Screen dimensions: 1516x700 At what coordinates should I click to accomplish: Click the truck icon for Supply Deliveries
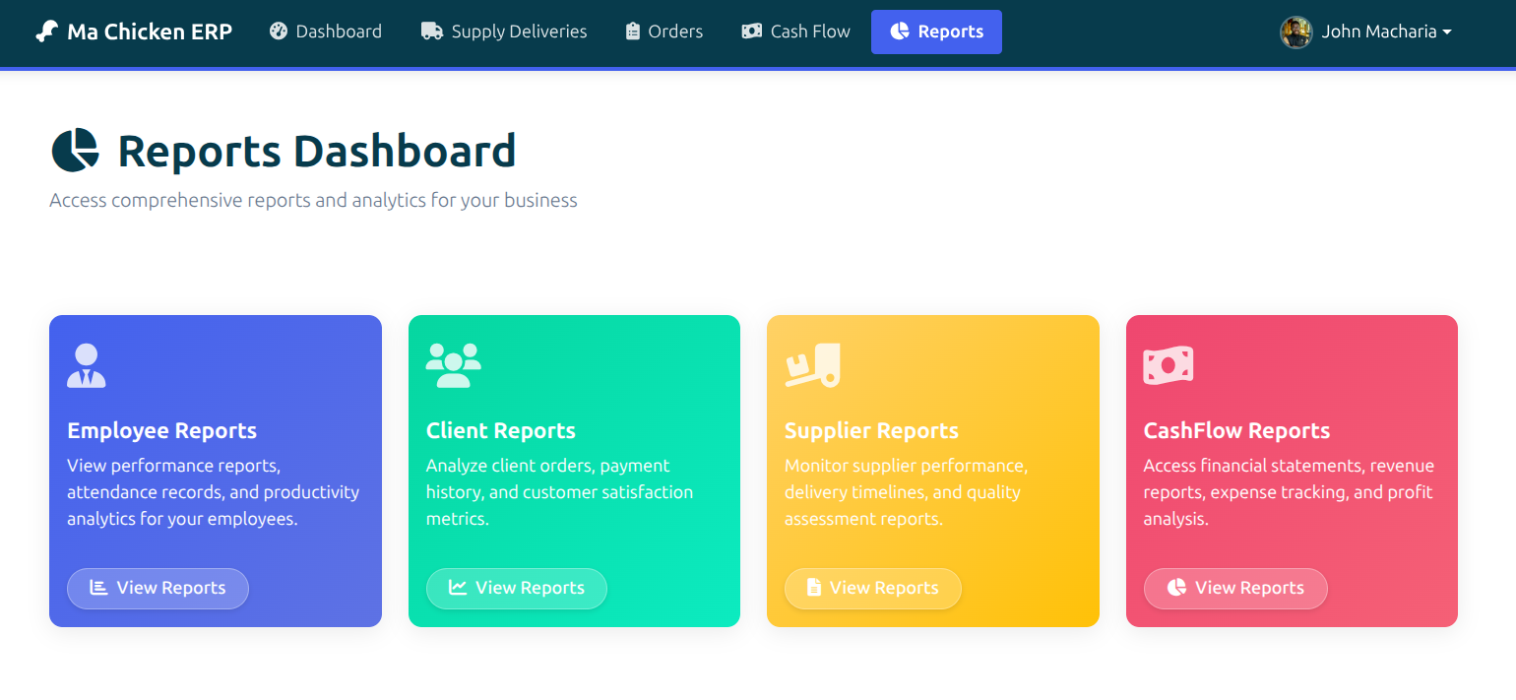tap(431, 31)
